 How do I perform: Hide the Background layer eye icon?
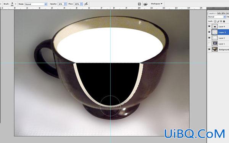209,49
